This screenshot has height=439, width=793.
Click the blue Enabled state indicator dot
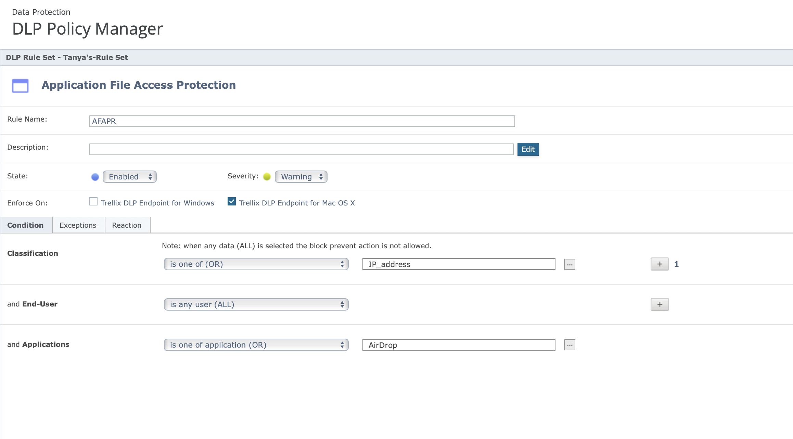click(x=95, y=177)
